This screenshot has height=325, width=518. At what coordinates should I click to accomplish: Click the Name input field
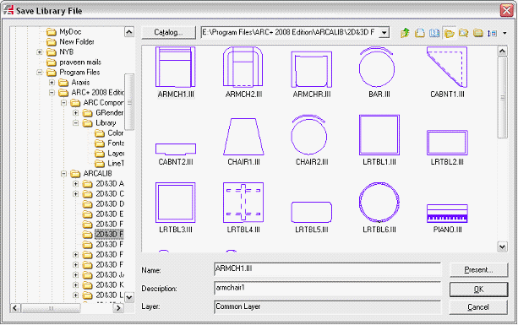coord(327,269)
